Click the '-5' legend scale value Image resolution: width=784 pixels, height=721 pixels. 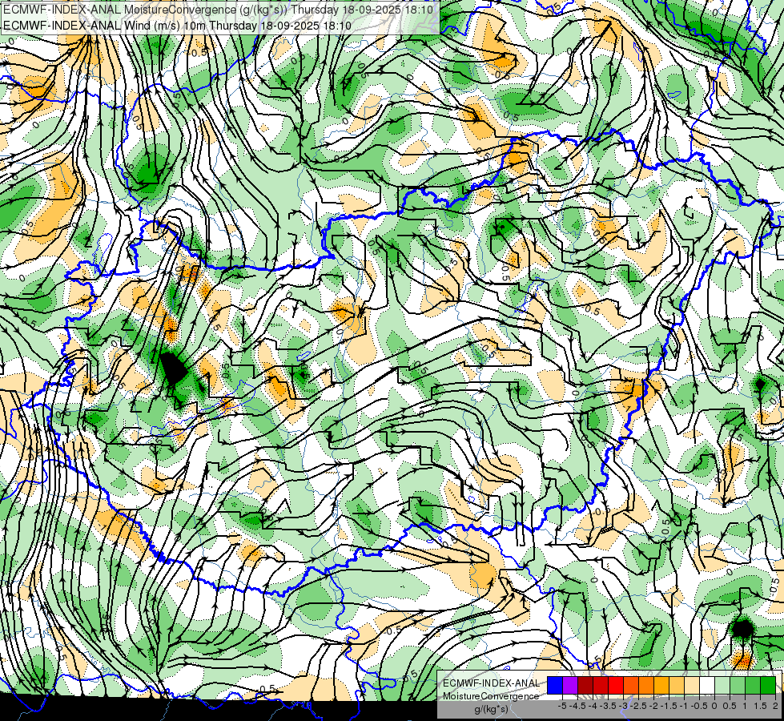tap(562, 706)
